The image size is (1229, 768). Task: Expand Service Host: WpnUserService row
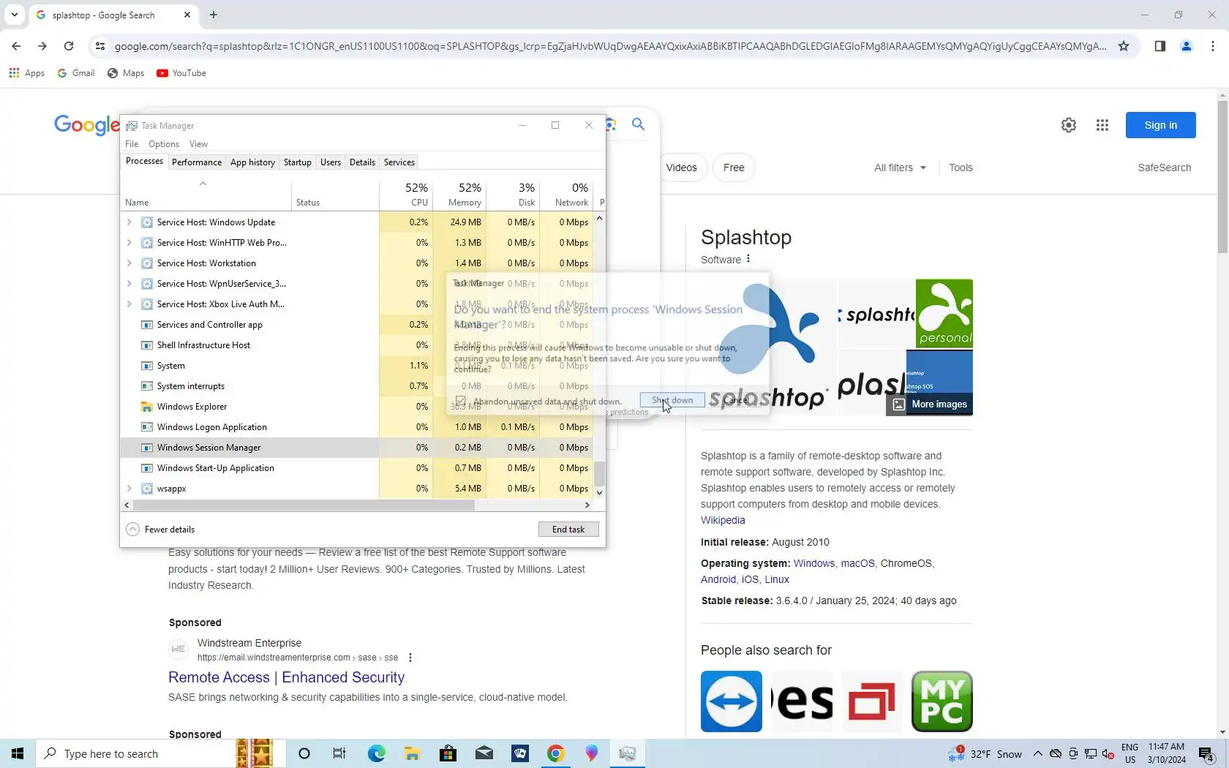point(129,283)
